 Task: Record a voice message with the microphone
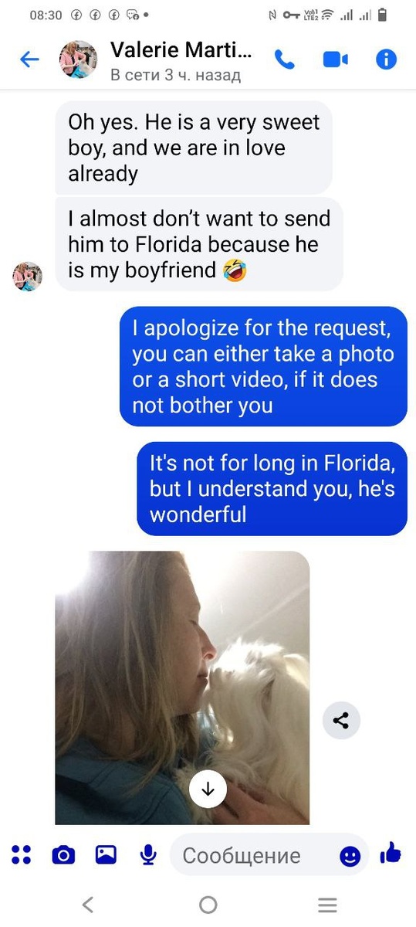(148, 854)
